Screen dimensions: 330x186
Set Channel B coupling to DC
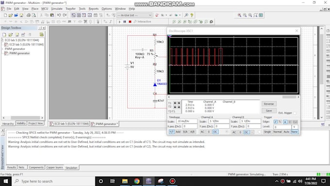(246, 132)
